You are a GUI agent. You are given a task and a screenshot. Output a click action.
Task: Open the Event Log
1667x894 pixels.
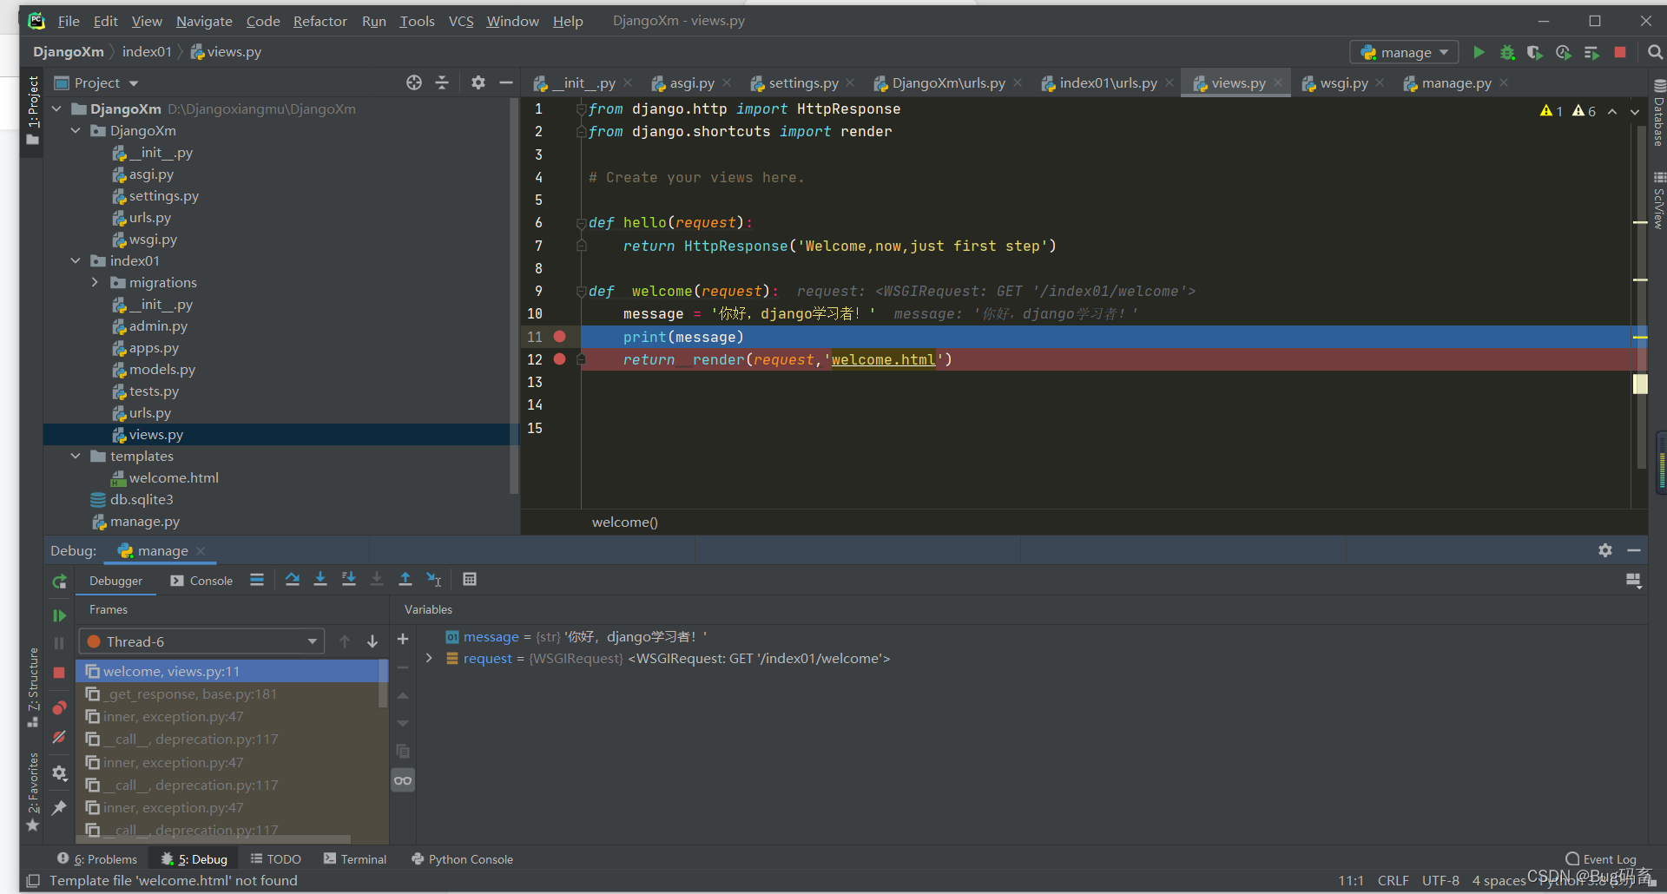tap(1601, 859)
